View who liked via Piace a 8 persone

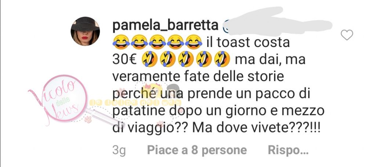point(197,150)
